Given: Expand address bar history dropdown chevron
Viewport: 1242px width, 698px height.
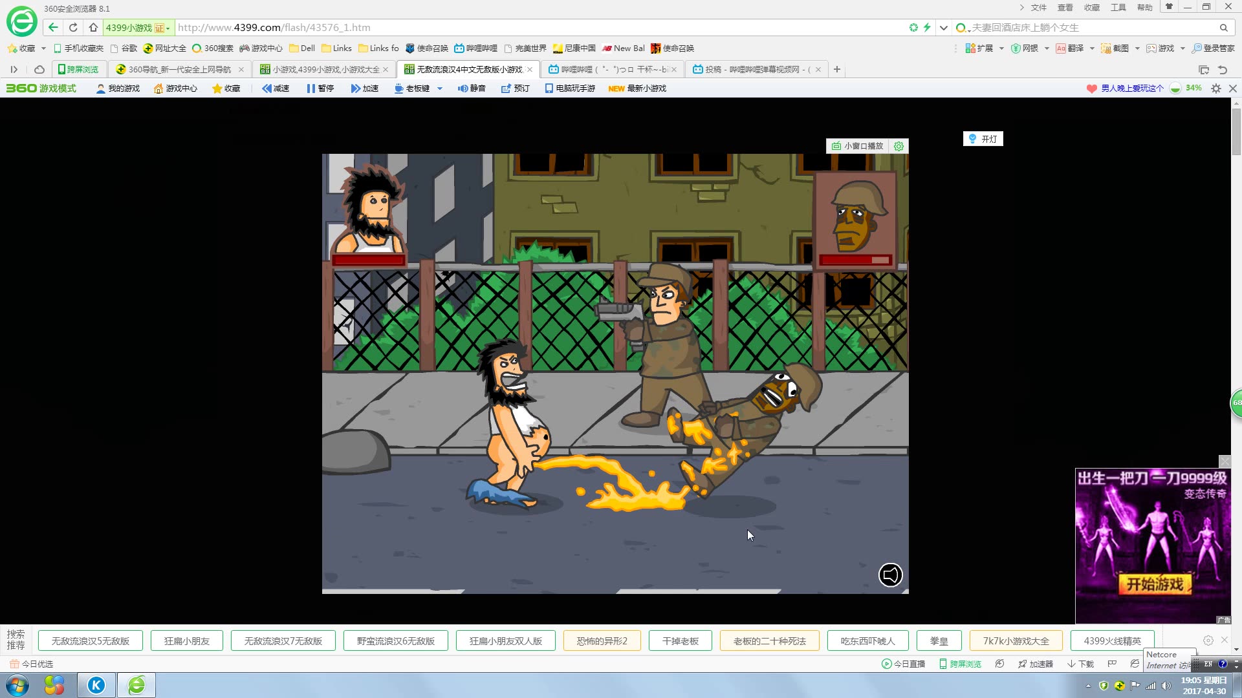Looking at the screenshot, I should tap(943, 28).
